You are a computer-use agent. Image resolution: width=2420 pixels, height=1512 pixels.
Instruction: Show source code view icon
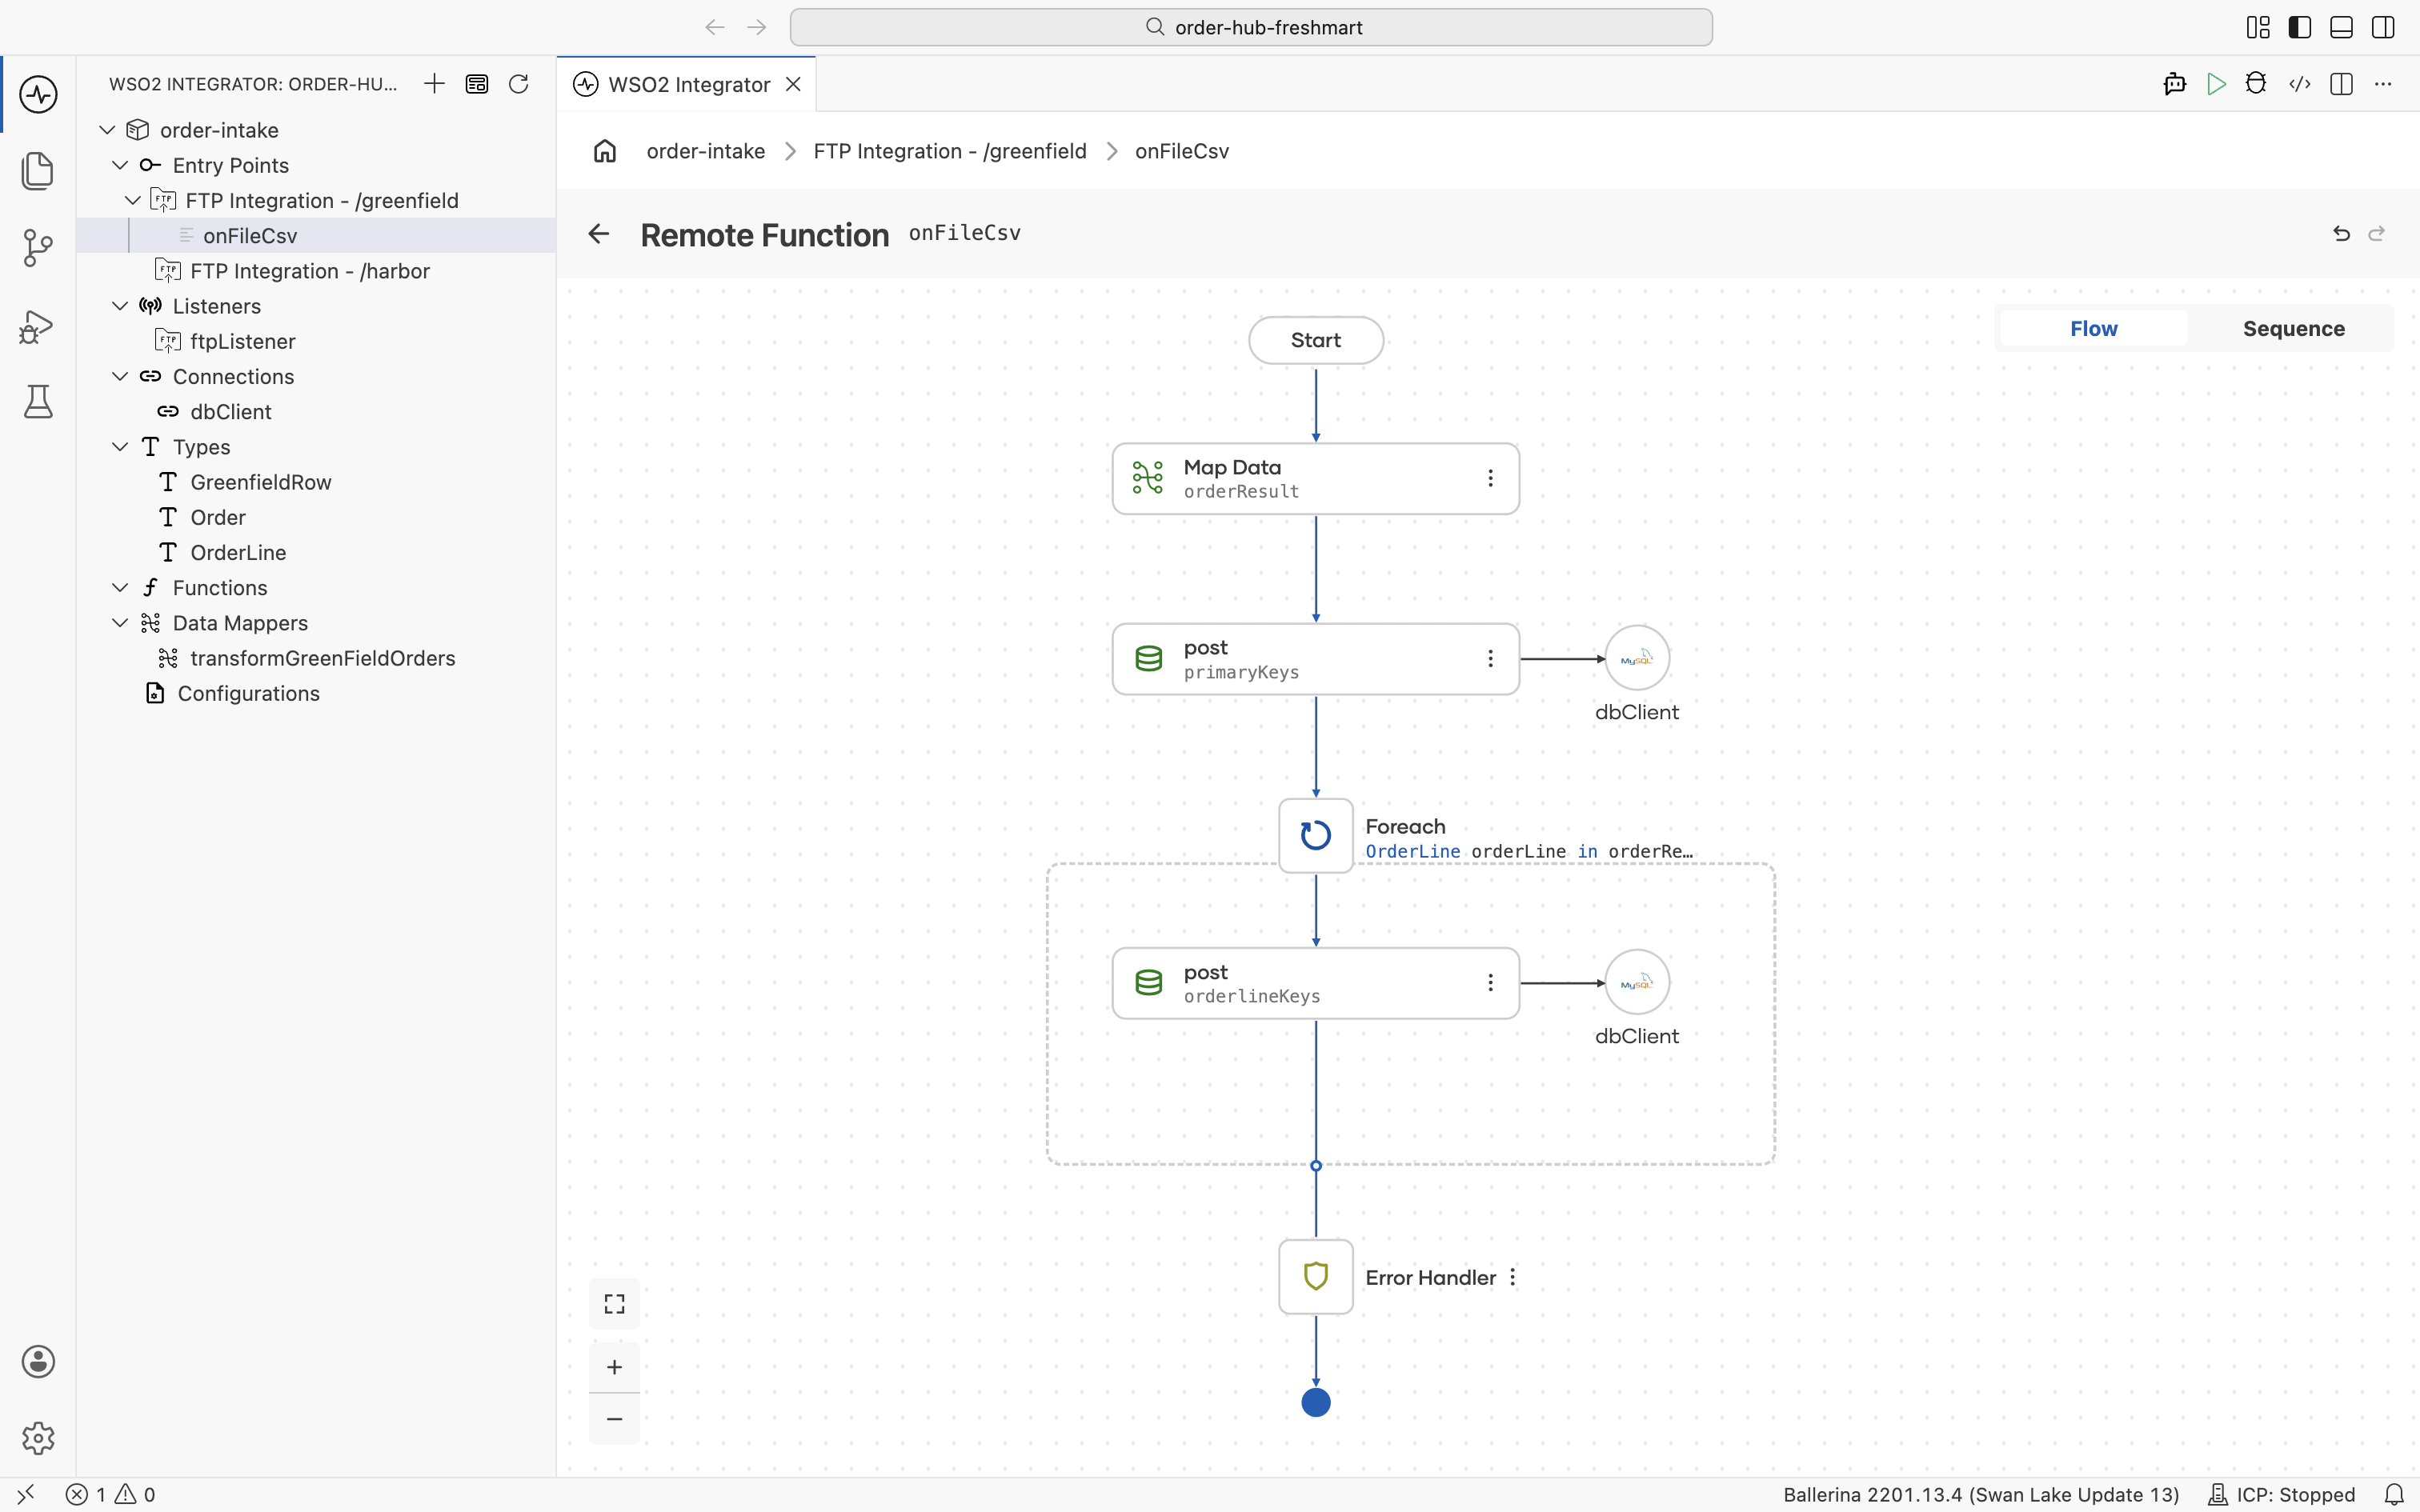2299,84
